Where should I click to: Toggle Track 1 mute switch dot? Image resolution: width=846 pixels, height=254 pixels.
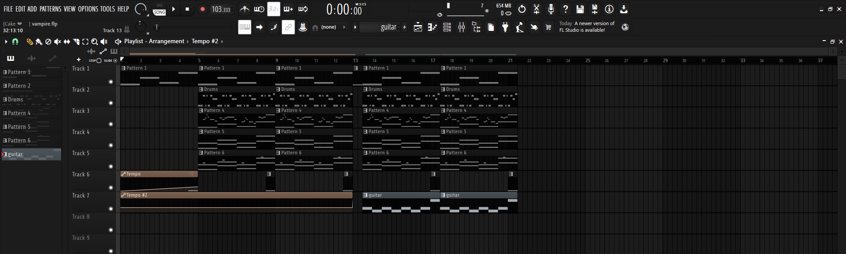(111, 82)
